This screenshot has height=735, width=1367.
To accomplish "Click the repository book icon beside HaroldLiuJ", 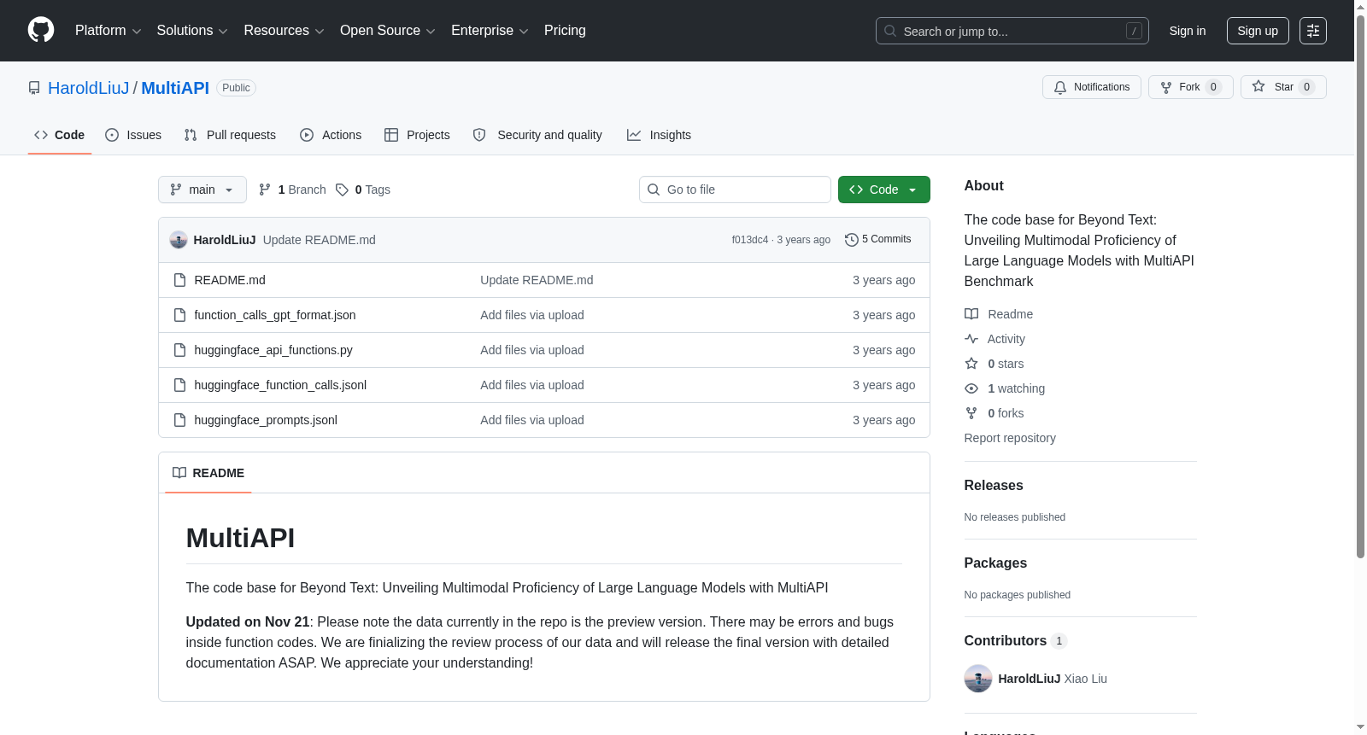I will click(34, 88).
